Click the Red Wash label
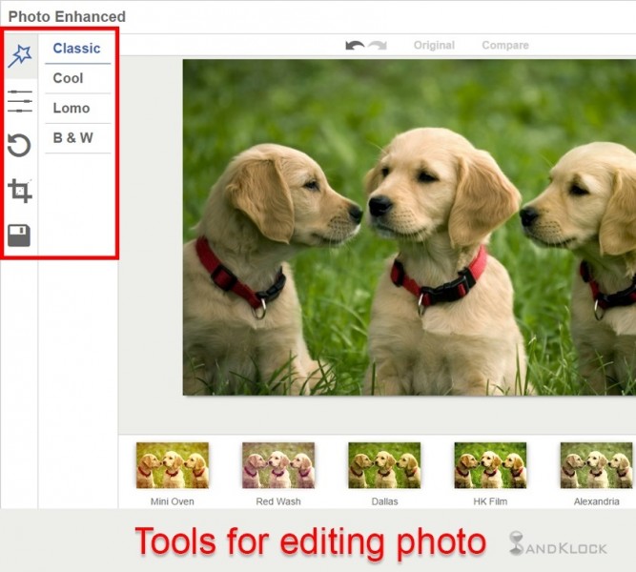Image resolution: width=636 pixels, height=572 pixels. (278, 501)
